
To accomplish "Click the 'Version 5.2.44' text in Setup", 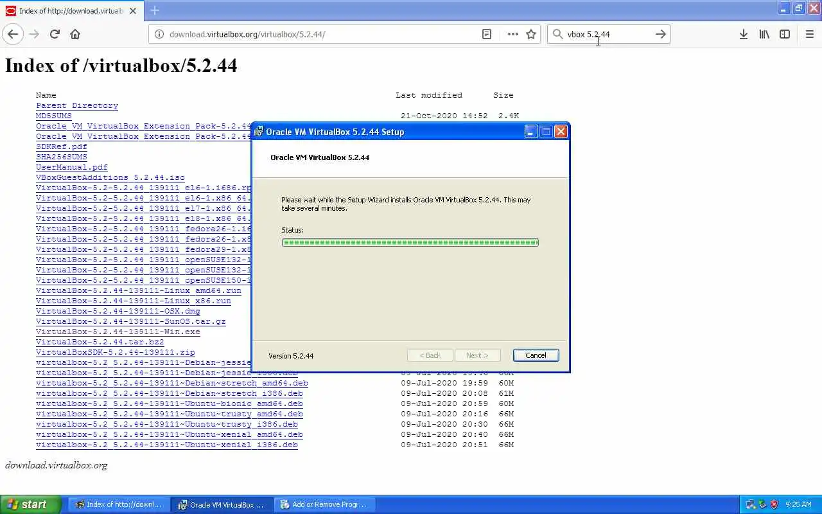I will coord(291,356).
